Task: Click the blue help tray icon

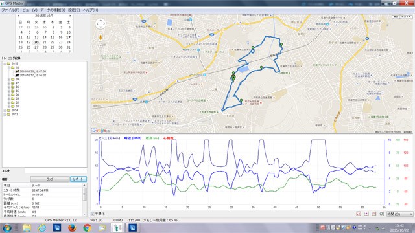Action: 354,227
